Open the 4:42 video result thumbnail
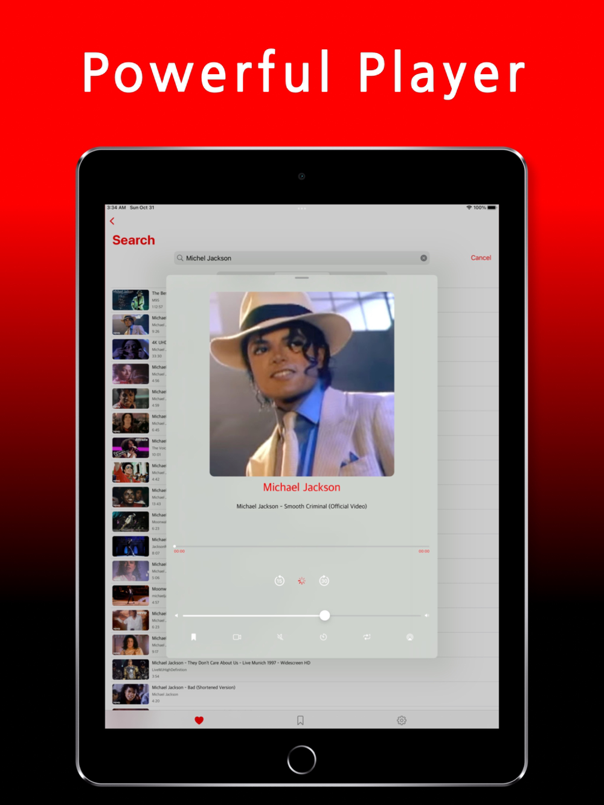Image resolution: width=604 pixels, height=805 pixels. click(x=130, y=472)
